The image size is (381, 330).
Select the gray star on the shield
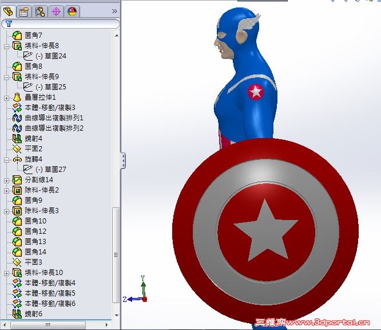click(x=266, y=231)
